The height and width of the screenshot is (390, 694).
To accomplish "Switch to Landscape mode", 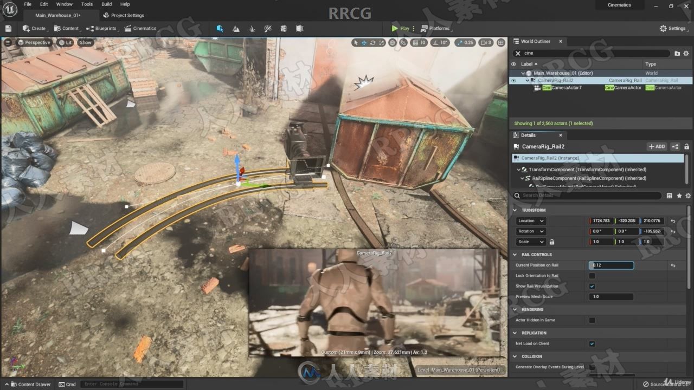I will (x=236, y=28).
